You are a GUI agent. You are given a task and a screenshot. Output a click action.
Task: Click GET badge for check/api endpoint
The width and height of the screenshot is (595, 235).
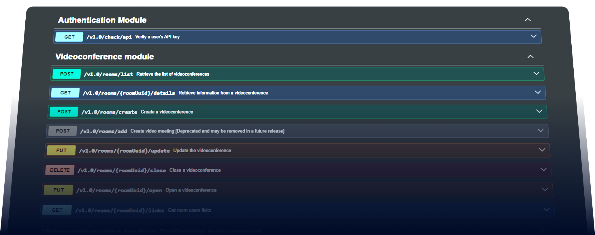[69, 37]
